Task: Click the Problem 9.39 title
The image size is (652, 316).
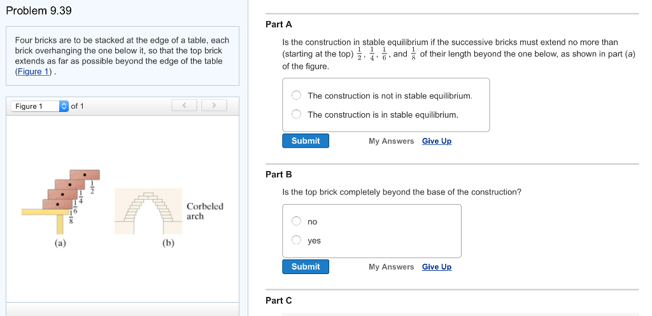Action: point(39,11)
